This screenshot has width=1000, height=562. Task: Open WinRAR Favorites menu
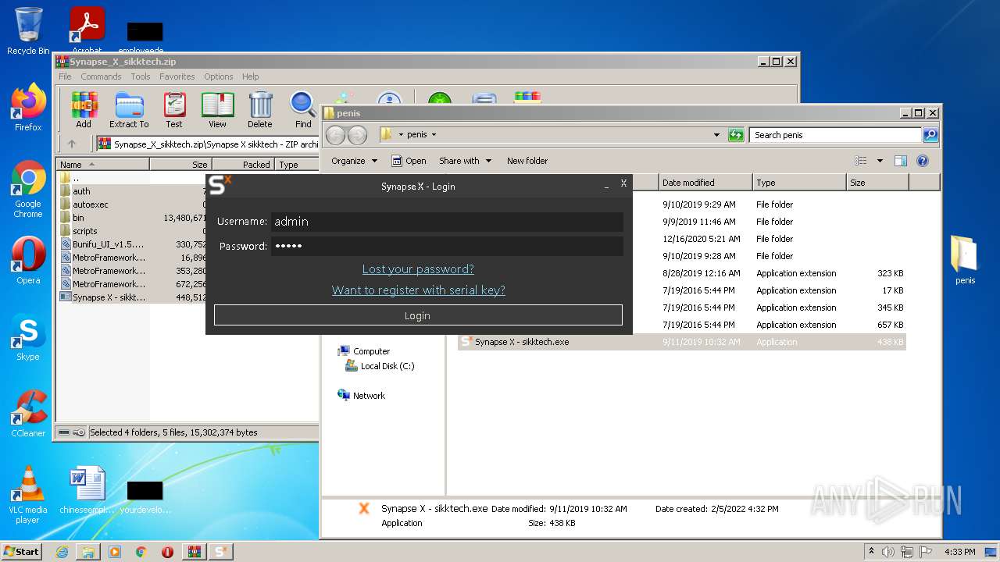[177, 76]
